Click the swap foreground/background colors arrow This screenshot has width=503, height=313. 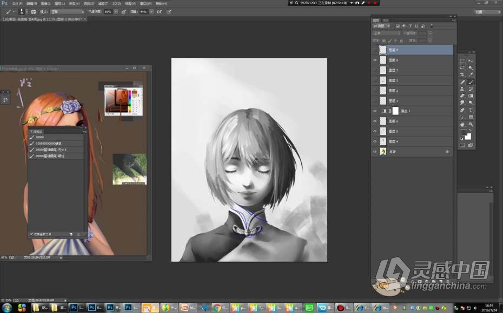coord(470,130)
